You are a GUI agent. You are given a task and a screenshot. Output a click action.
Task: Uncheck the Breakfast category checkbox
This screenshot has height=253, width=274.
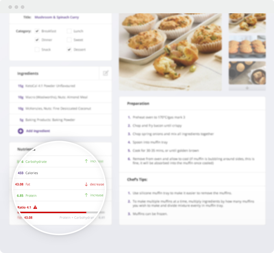[37, 31]
